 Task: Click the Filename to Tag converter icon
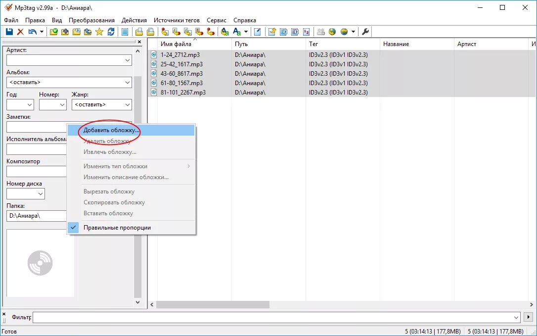pos(177,32)
